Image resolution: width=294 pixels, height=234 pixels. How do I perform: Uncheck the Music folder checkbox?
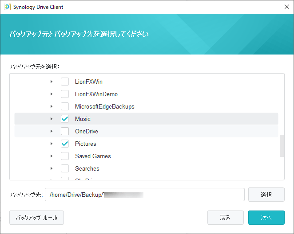(x=65, y=119)
